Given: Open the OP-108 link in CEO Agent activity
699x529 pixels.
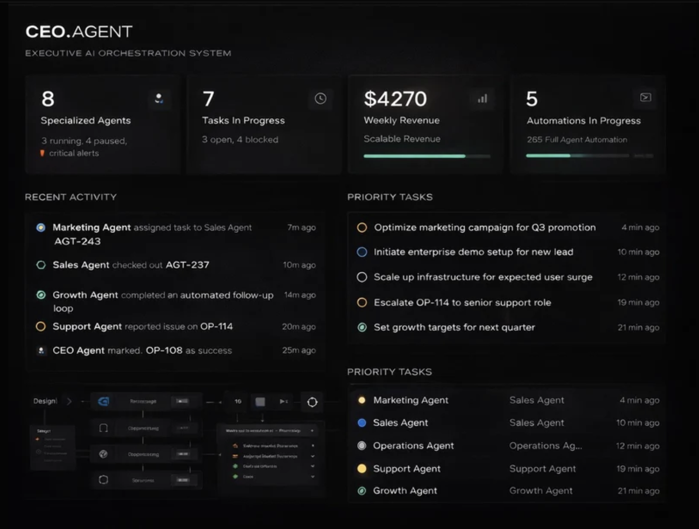Looking at the screenshot, I should [164, 350].
